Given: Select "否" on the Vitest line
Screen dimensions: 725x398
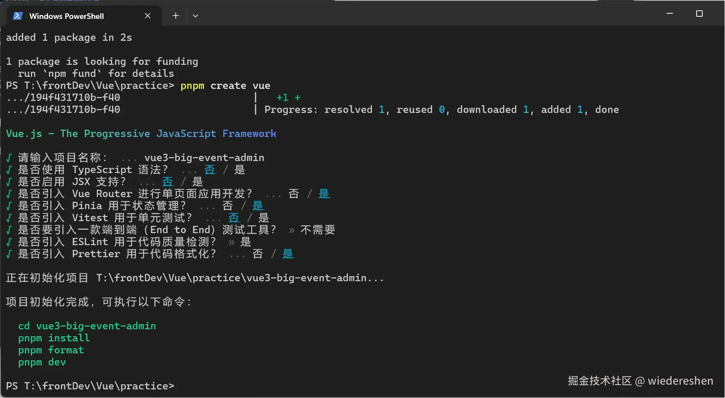Looking at the screenshot, I should (x=234, y=218).
